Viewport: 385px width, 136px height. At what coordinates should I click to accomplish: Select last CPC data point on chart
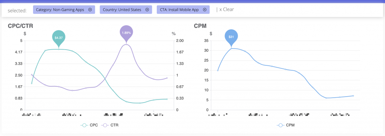pyautogui.click(x=167, y=99)
